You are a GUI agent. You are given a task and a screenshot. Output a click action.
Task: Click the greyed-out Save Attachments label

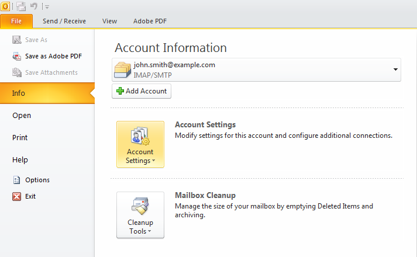pos(51,72)
